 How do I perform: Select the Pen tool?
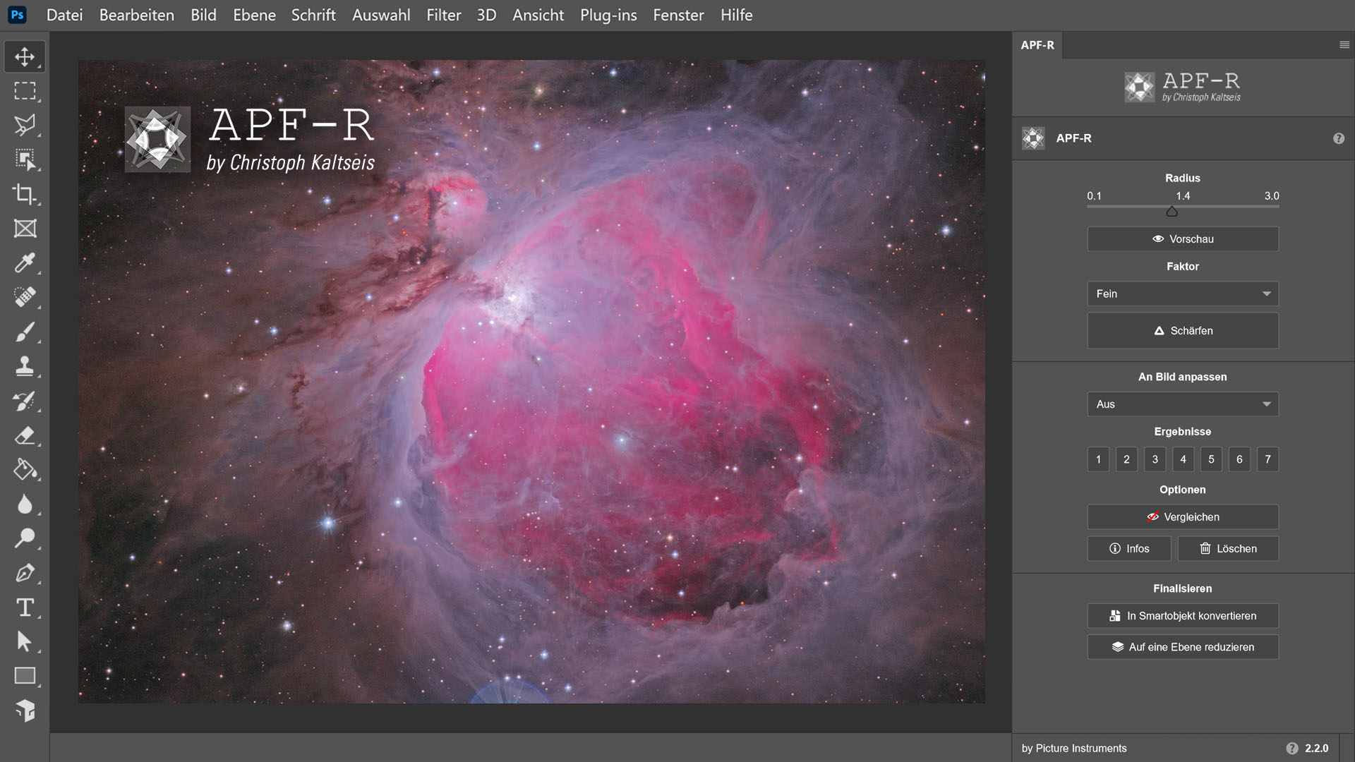point(25,573)
